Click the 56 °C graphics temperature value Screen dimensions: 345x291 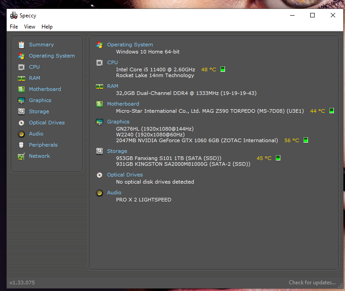292,140
